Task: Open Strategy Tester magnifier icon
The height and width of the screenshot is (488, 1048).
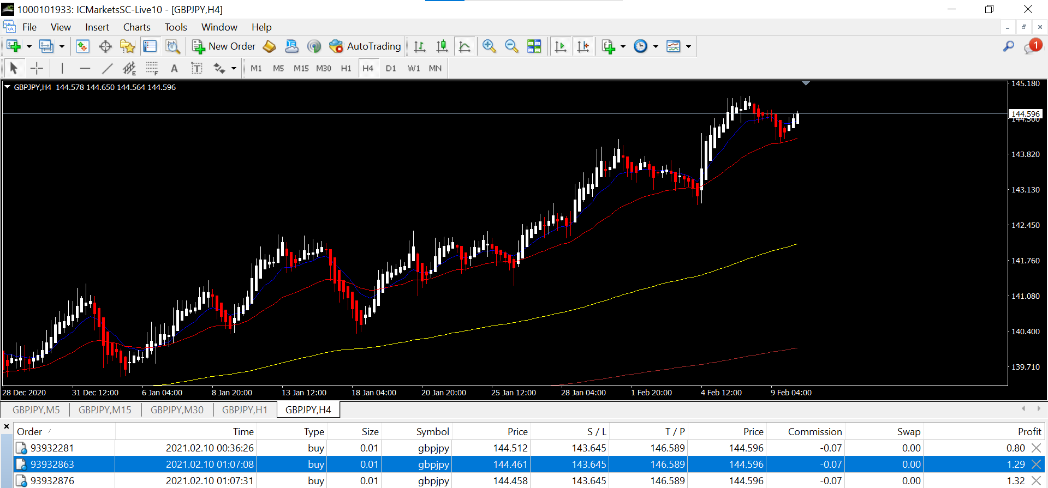Action: pos(172,46)
